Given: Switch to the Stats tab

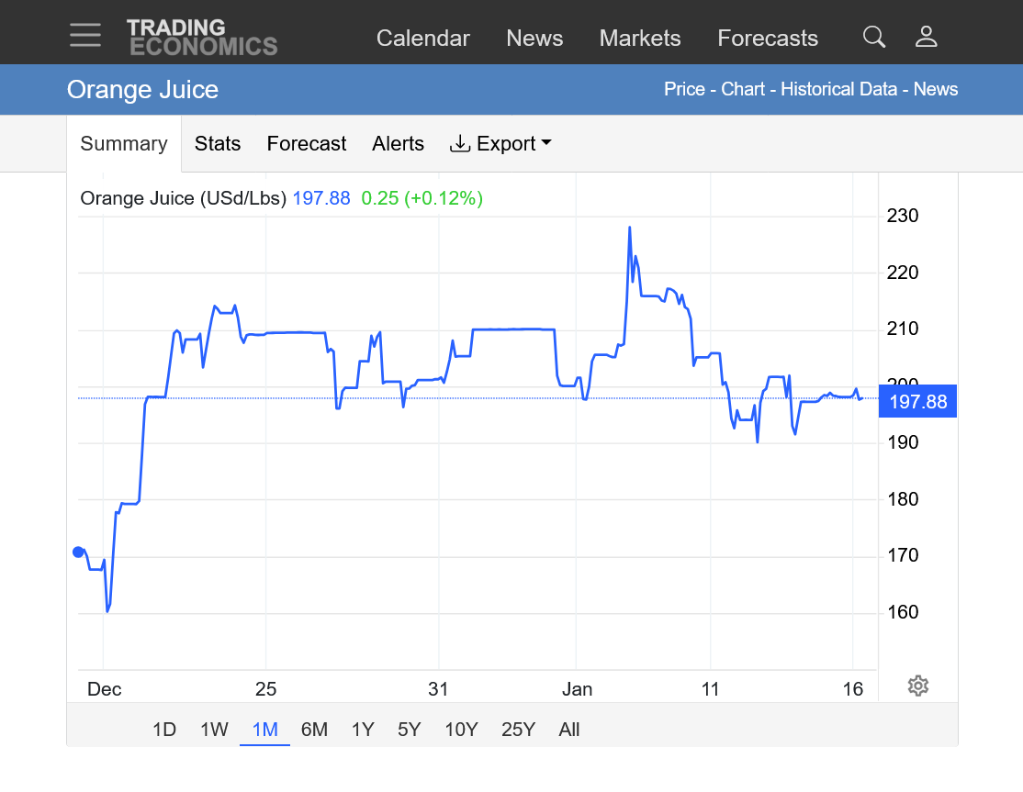Looking at the screenshot, I should pos(218,144).
